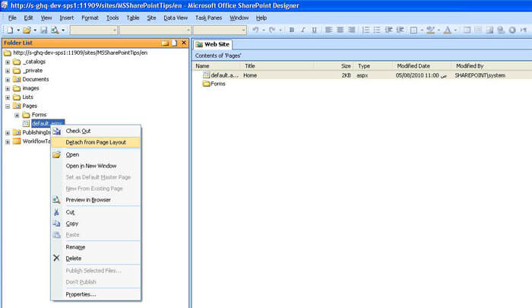
Task: Expand the _private folder
Action: point(8,71)
